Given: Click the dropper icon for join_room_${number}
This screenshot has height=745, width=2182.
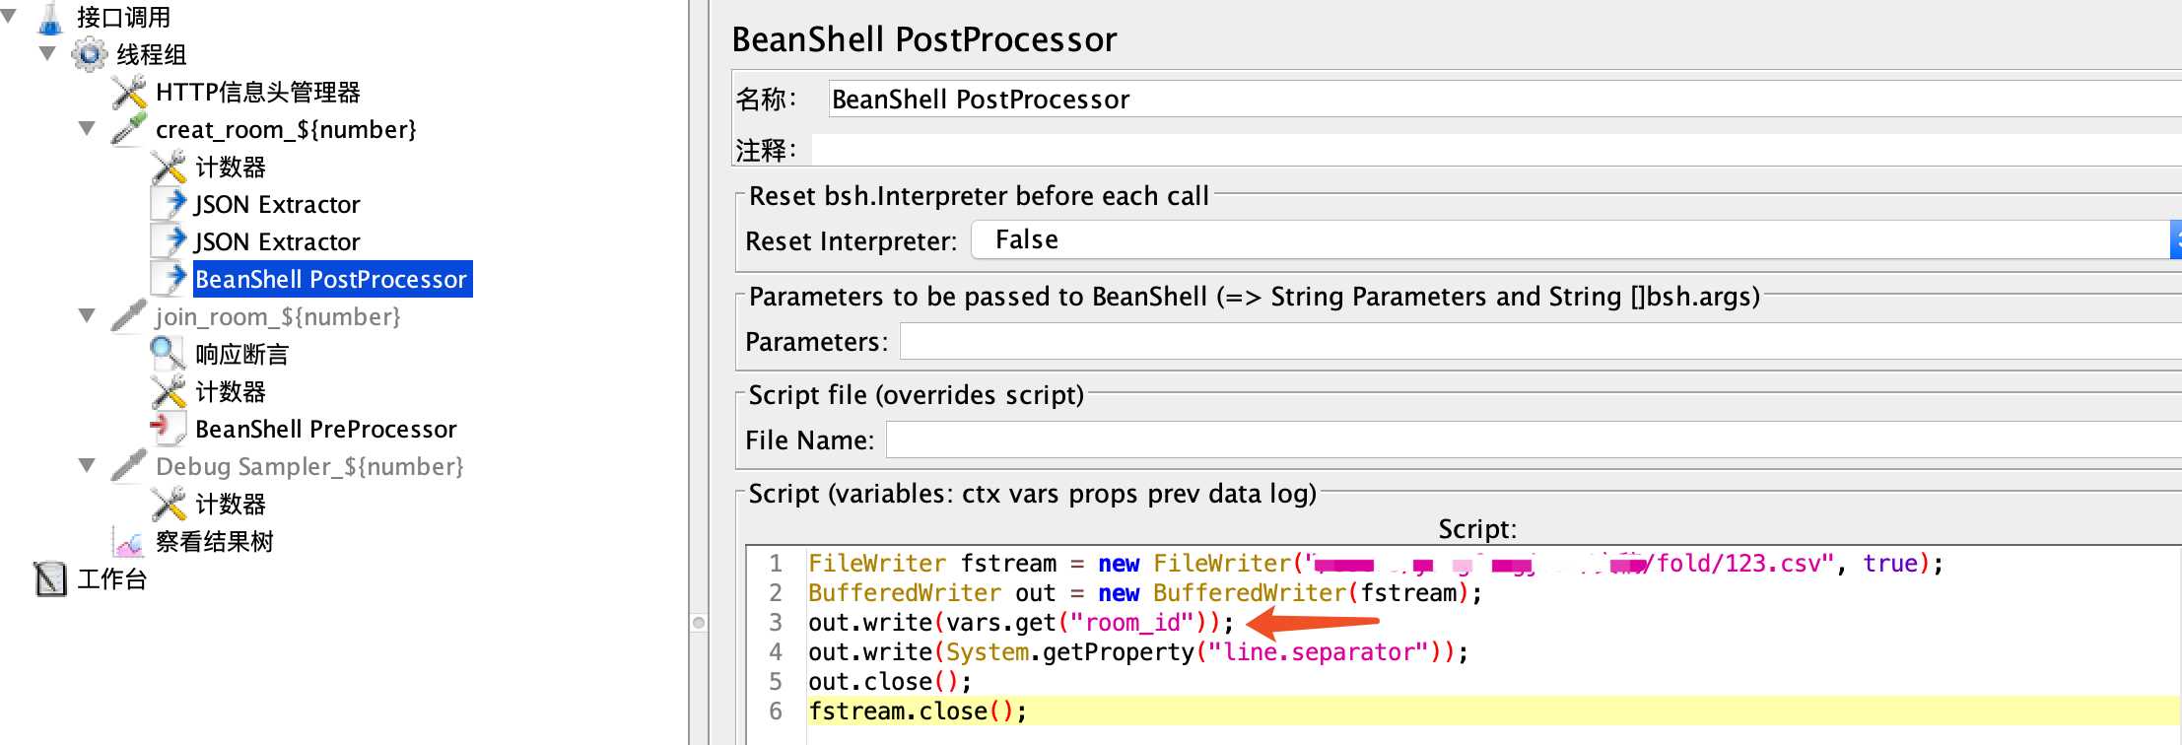Looking at the screenshot, I should [x=129, y=316].
